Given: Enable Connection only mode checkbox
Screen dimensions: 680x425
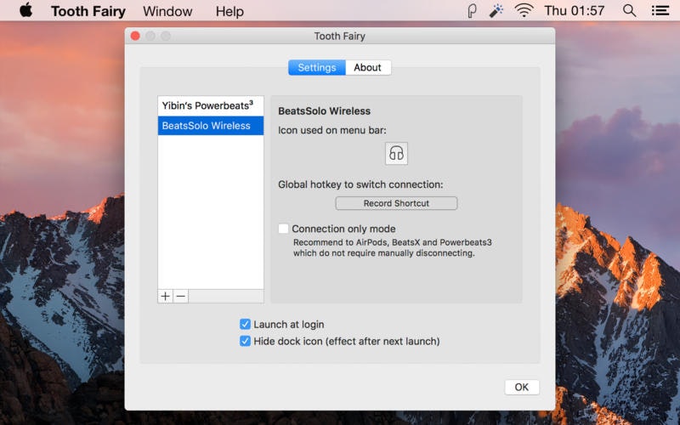Looking at the screenshot, I should (283, 229).
